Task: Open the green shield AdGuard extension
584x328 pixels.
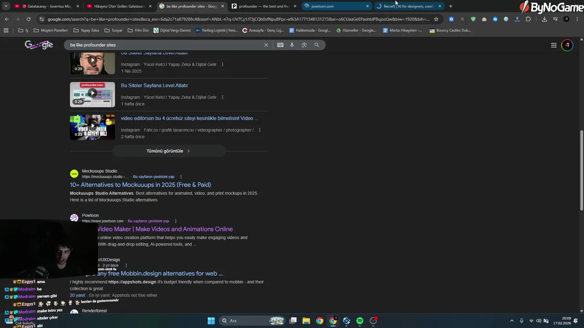Action: (473, 19)
